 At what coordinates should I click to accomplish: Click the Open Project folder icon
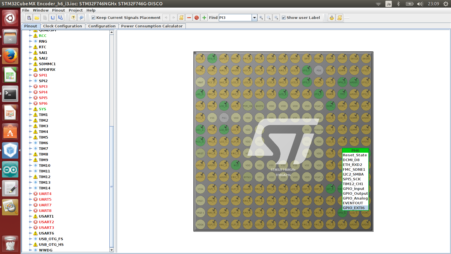click(37, 18)
